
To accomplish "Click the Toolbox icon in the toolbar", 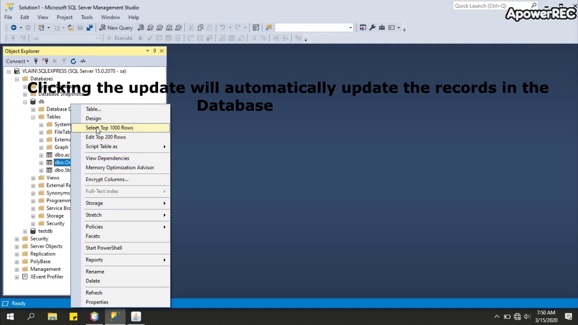I will pyautogui.click(x=382, y=28).
